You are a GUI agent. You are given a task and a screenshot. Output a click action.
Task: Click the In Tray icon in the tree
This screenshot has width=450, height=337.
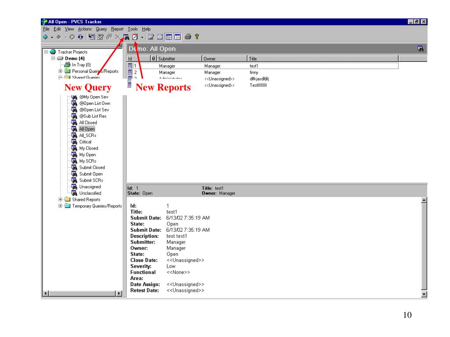coord(67,65)
